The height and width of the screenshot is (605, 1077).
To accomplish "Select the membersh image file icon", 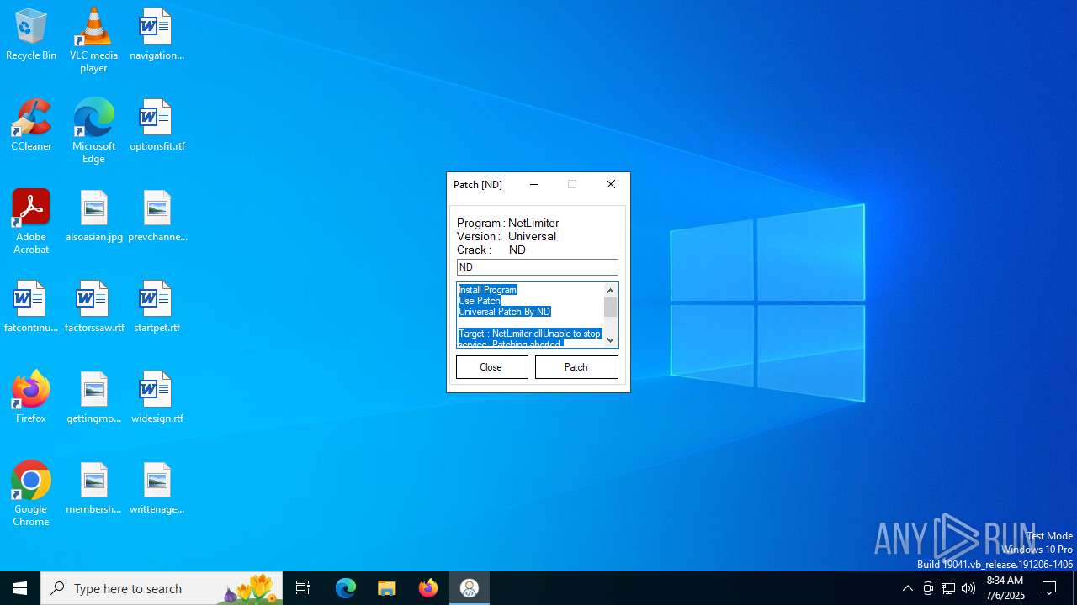I will point(93,488).
